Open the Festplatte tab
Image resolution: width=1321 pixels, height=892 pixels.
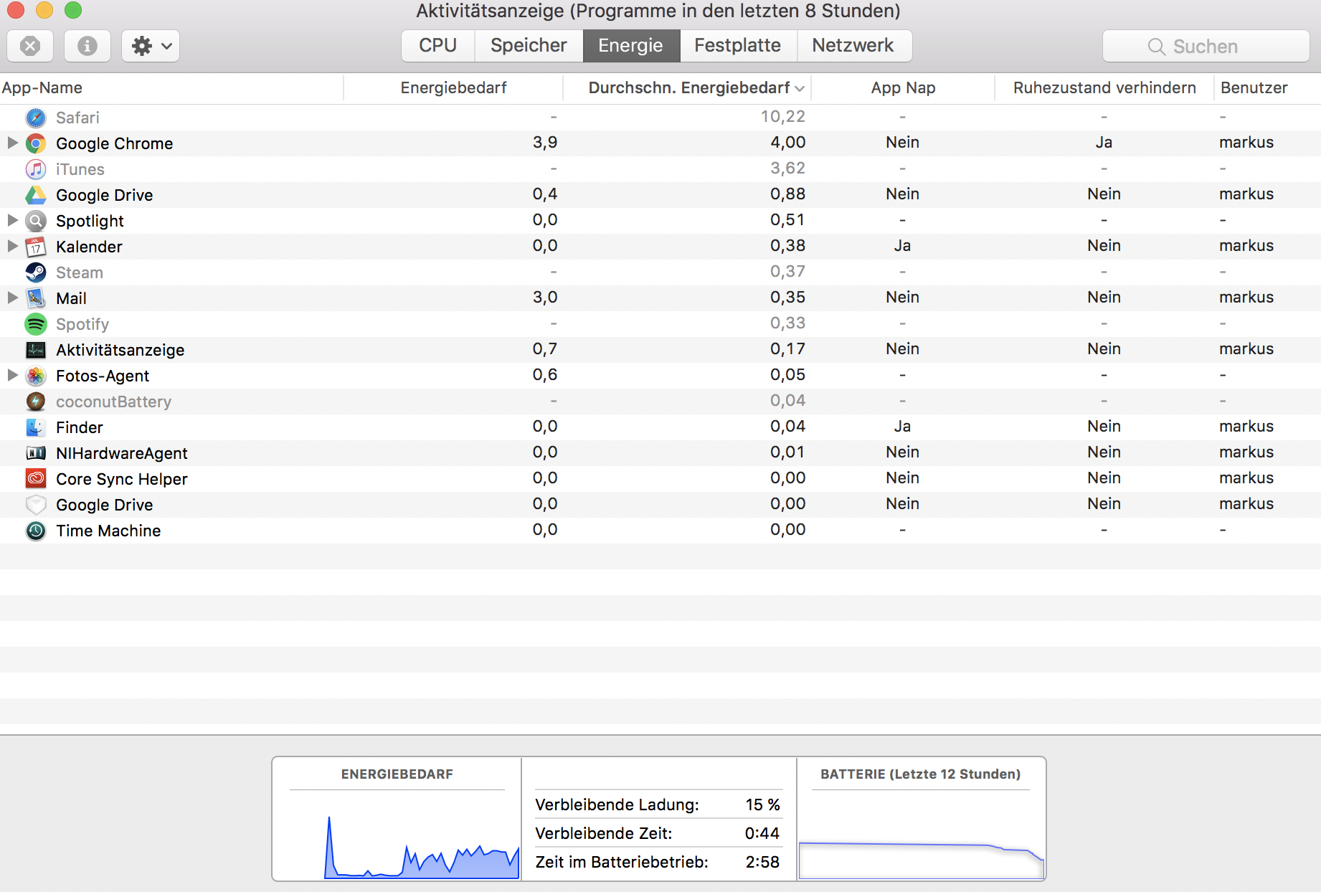738,46
